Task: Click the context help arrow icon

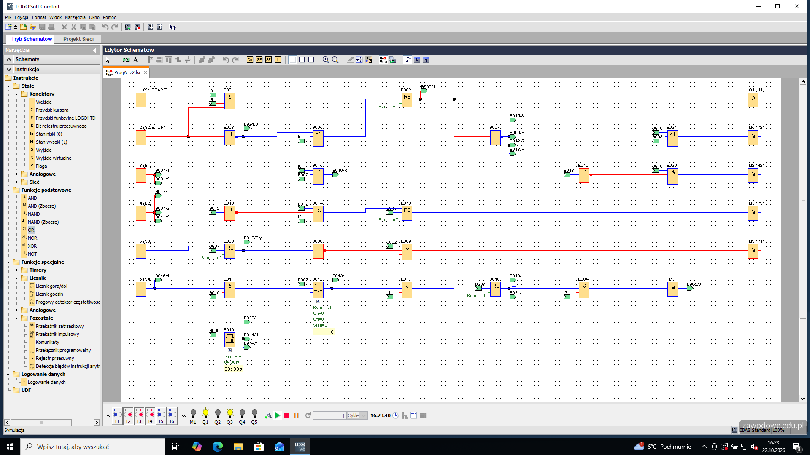Action: tap(172, 27)
